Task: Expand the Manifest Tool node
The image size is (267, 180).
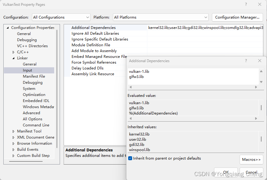Action: [13, 131]
